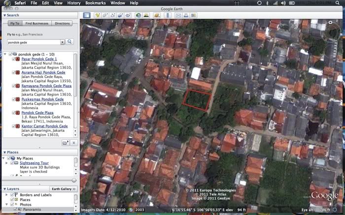Viewport: 345px width, 215px height.
Task: Click the search magnifier button
Action: (x=69, y=42)
